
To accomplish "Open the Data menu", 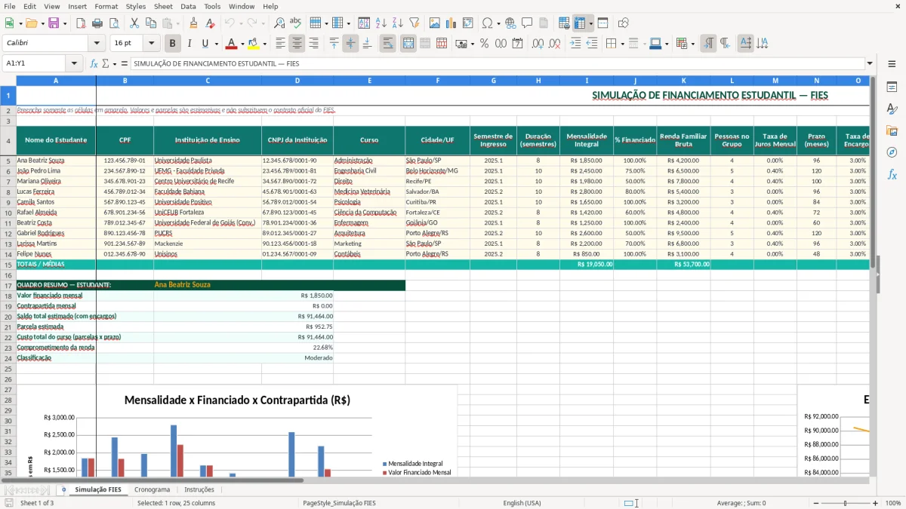I will pos(188,6).
